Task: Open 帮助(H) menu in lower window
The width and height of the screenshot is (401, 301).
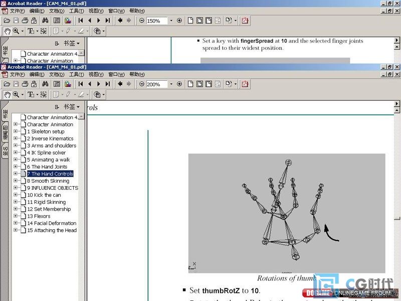Action: tap(137, 74)
